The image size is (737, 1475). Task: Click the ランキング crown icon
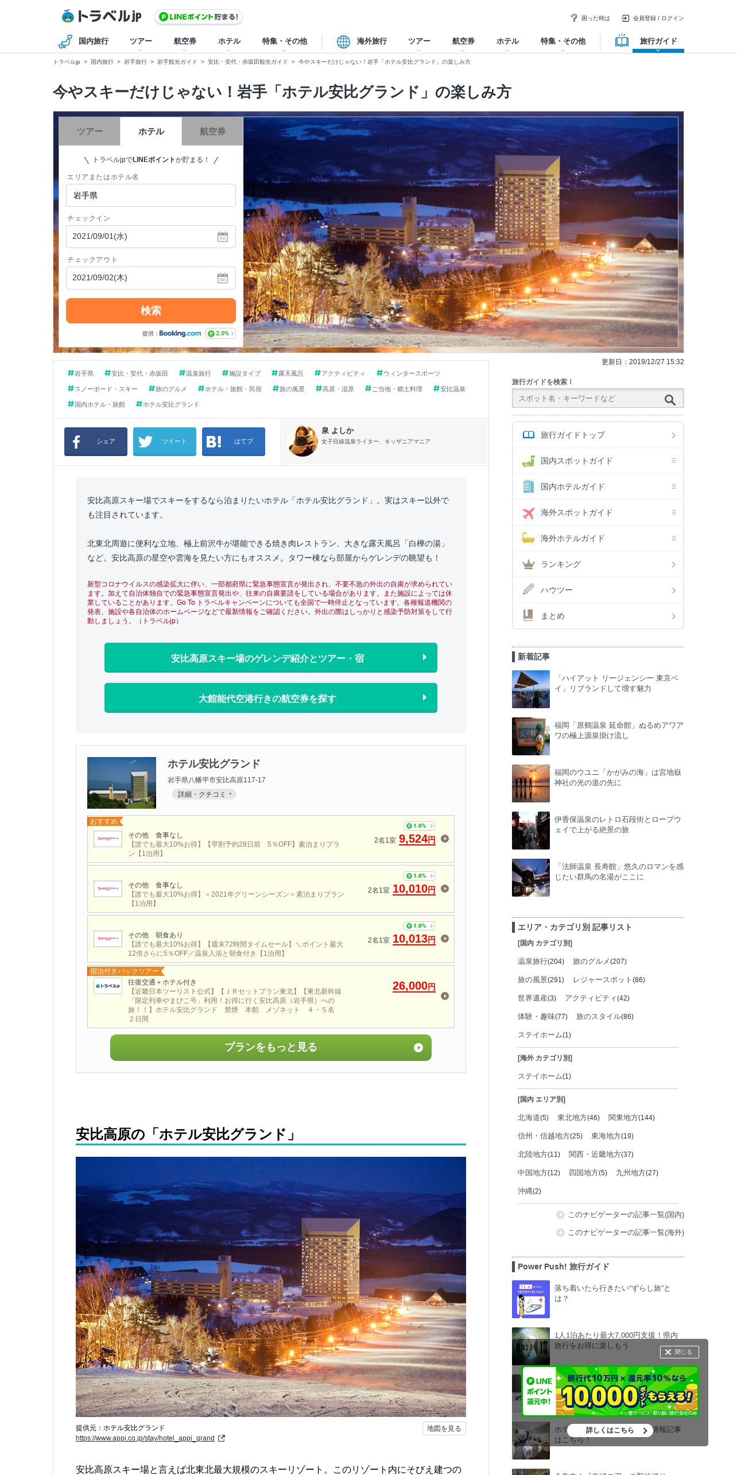529,564
